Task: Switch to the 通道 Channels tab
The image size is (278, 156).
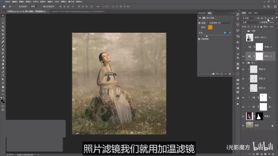Action: (x=250, y=13)
